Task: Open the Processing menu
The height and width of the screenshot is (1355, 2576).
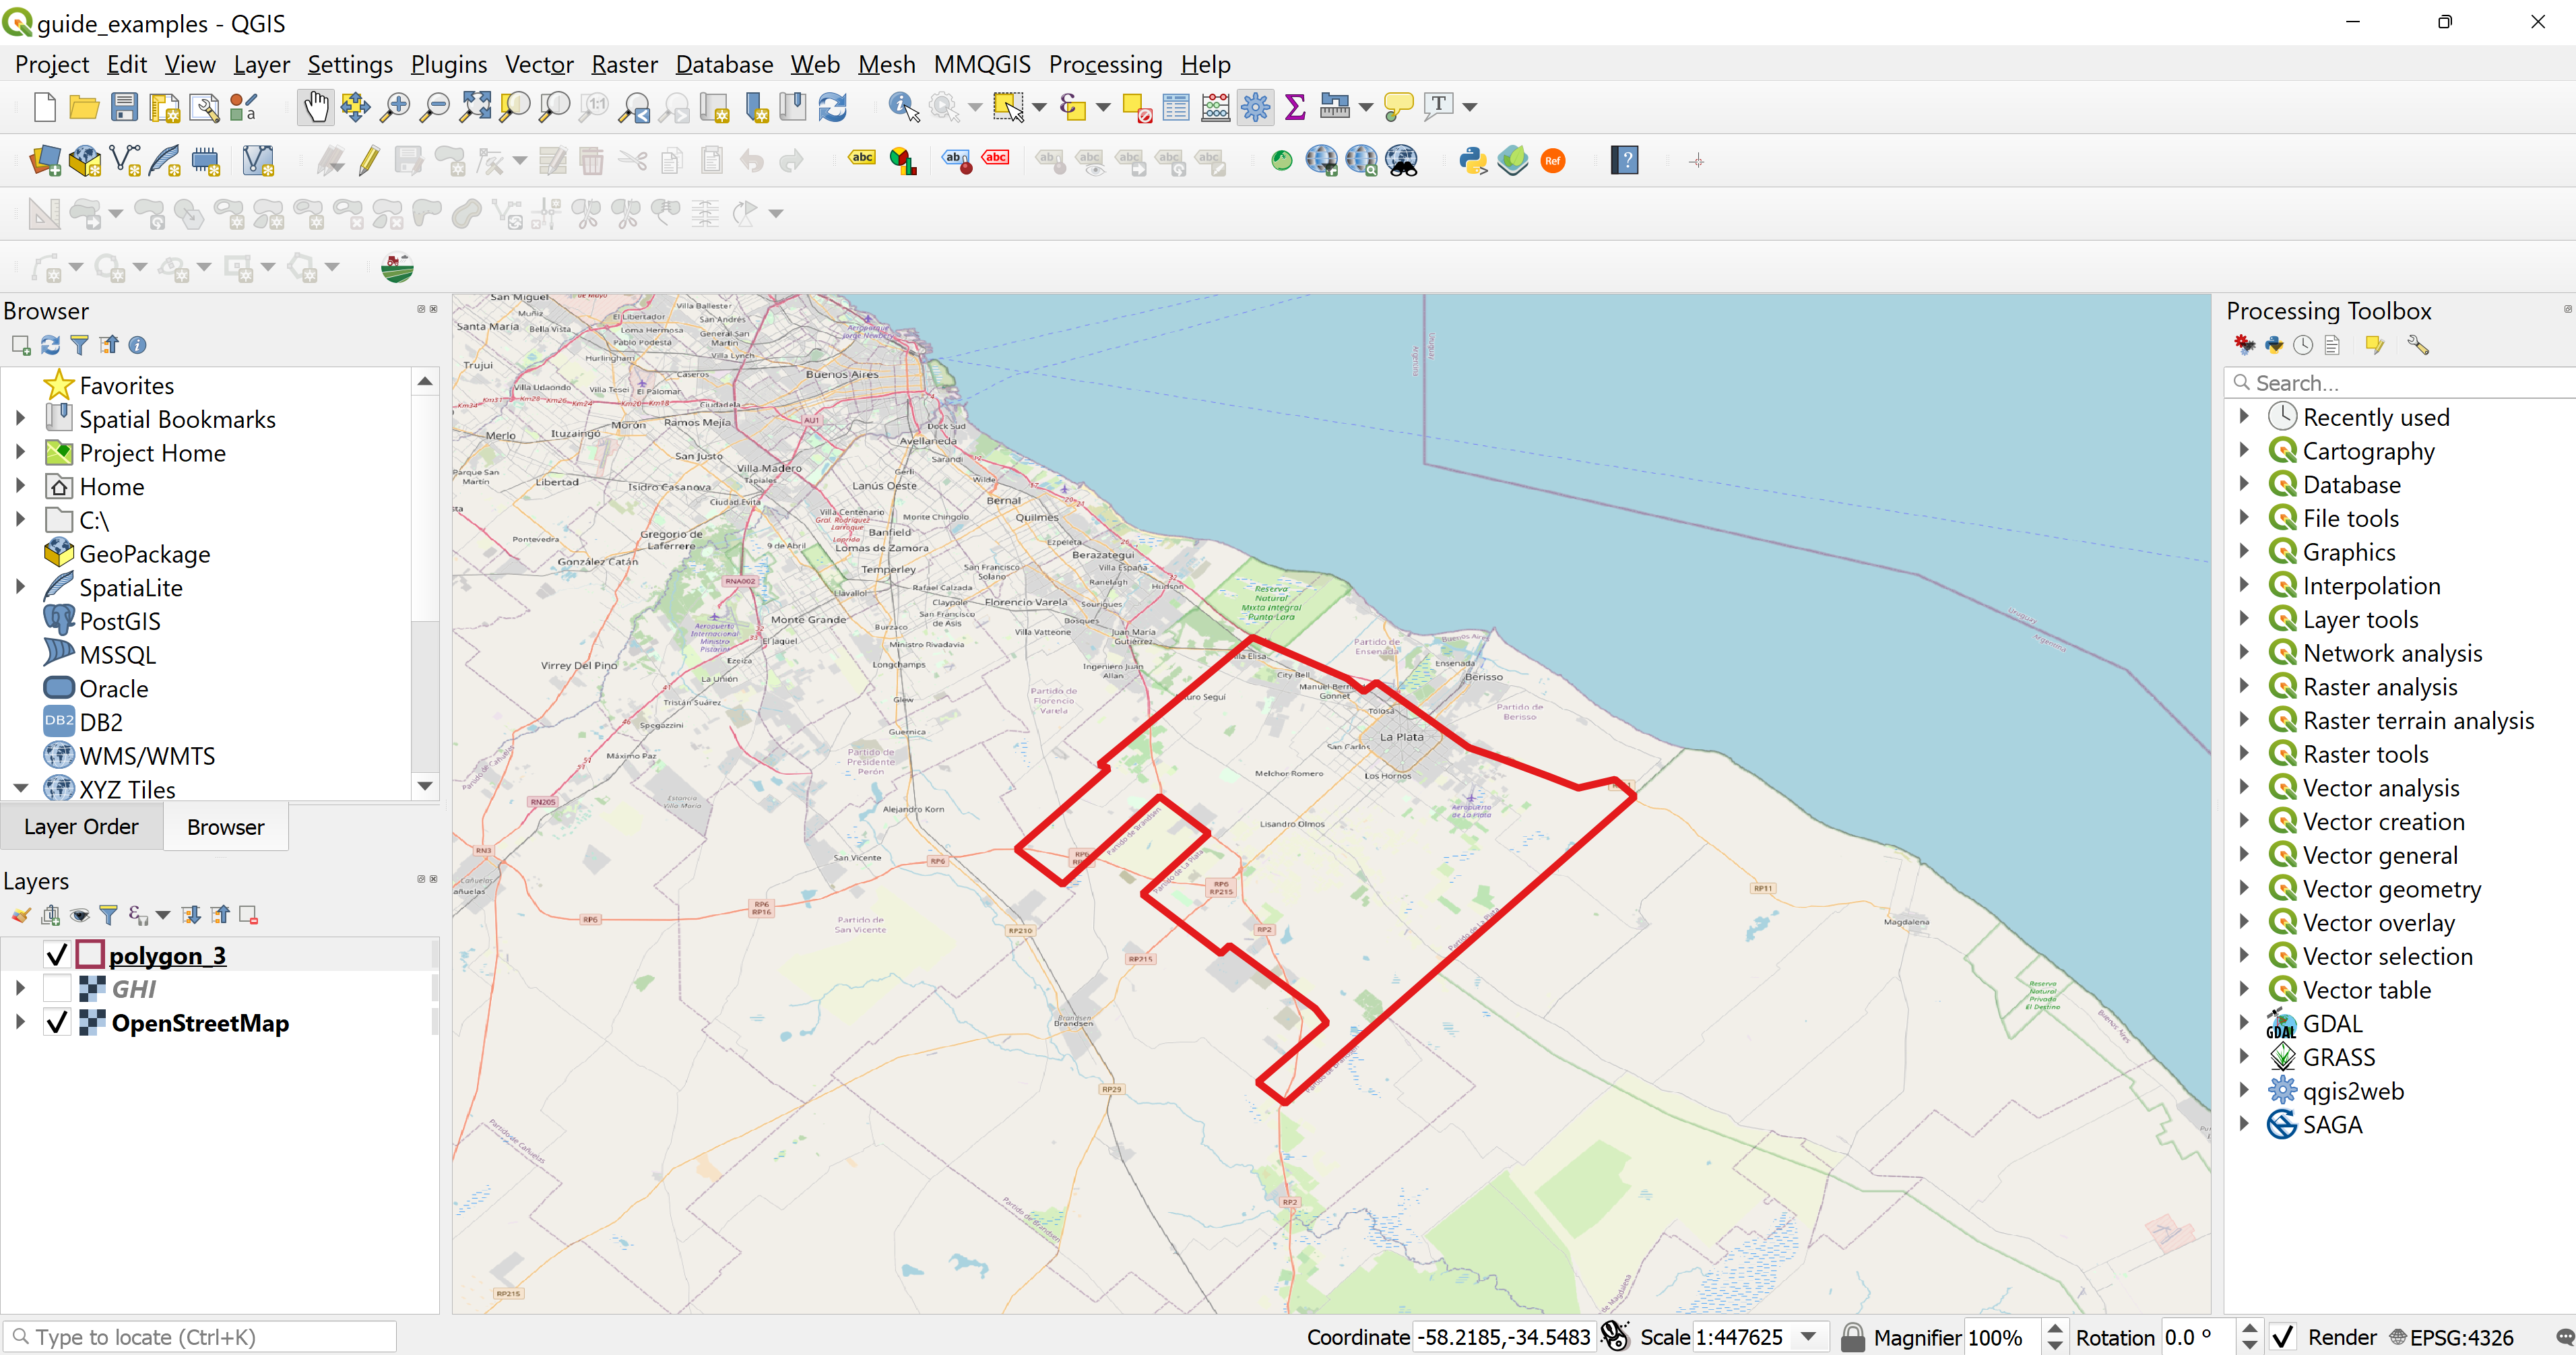Action: pyautogui.click(x=1105, y=64)
